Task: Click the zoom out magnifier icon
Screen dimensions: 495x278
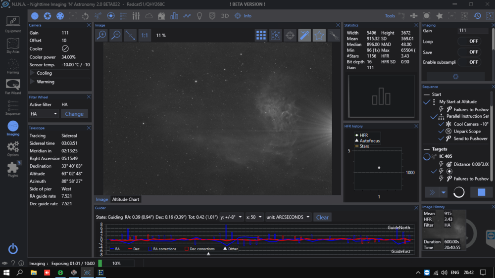Action: tap(115, 35)
